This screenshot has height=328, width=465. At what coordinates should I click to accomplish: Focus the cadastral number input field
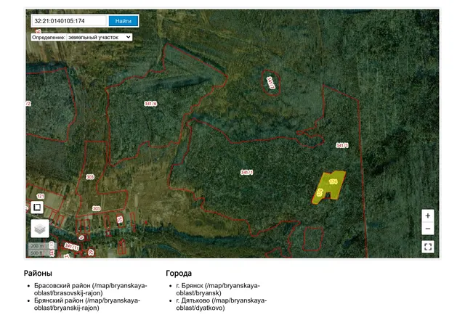point(70,21)
